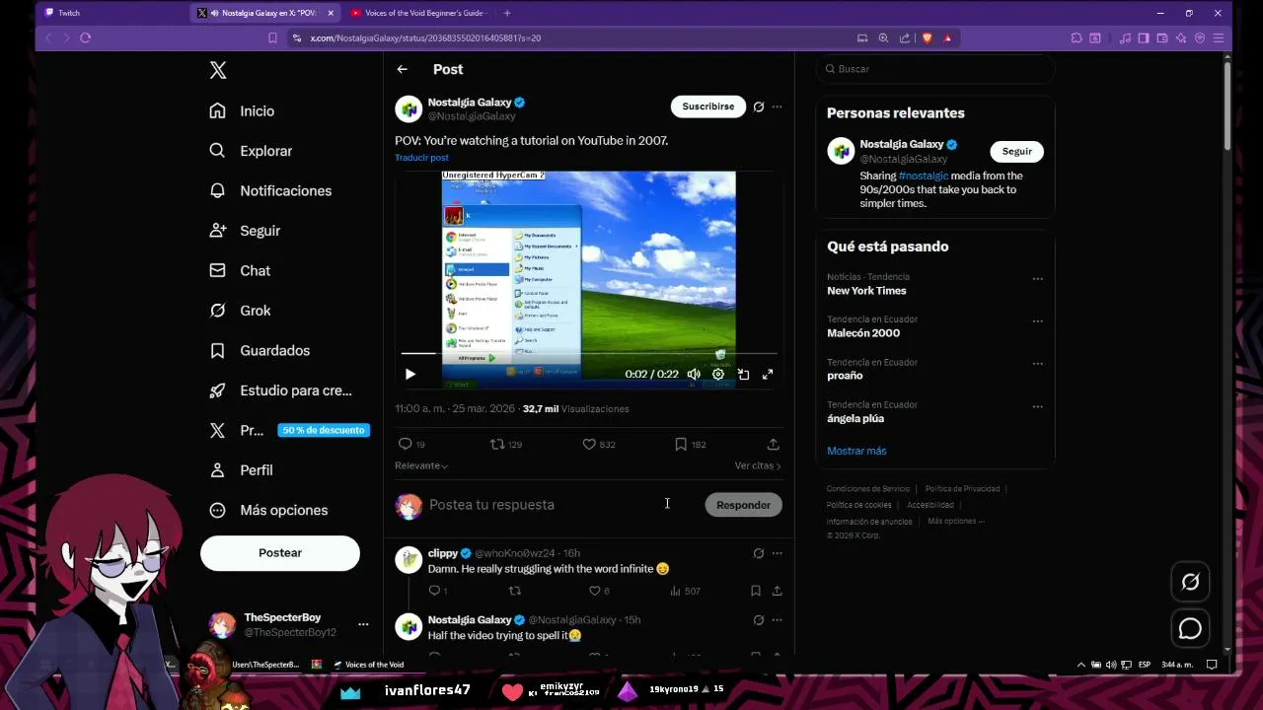Bookmark the post with 182 saves
Image resolution: width=1263 pixels, height=710 pixels.
pyautogui.click(x=681, y=445)
